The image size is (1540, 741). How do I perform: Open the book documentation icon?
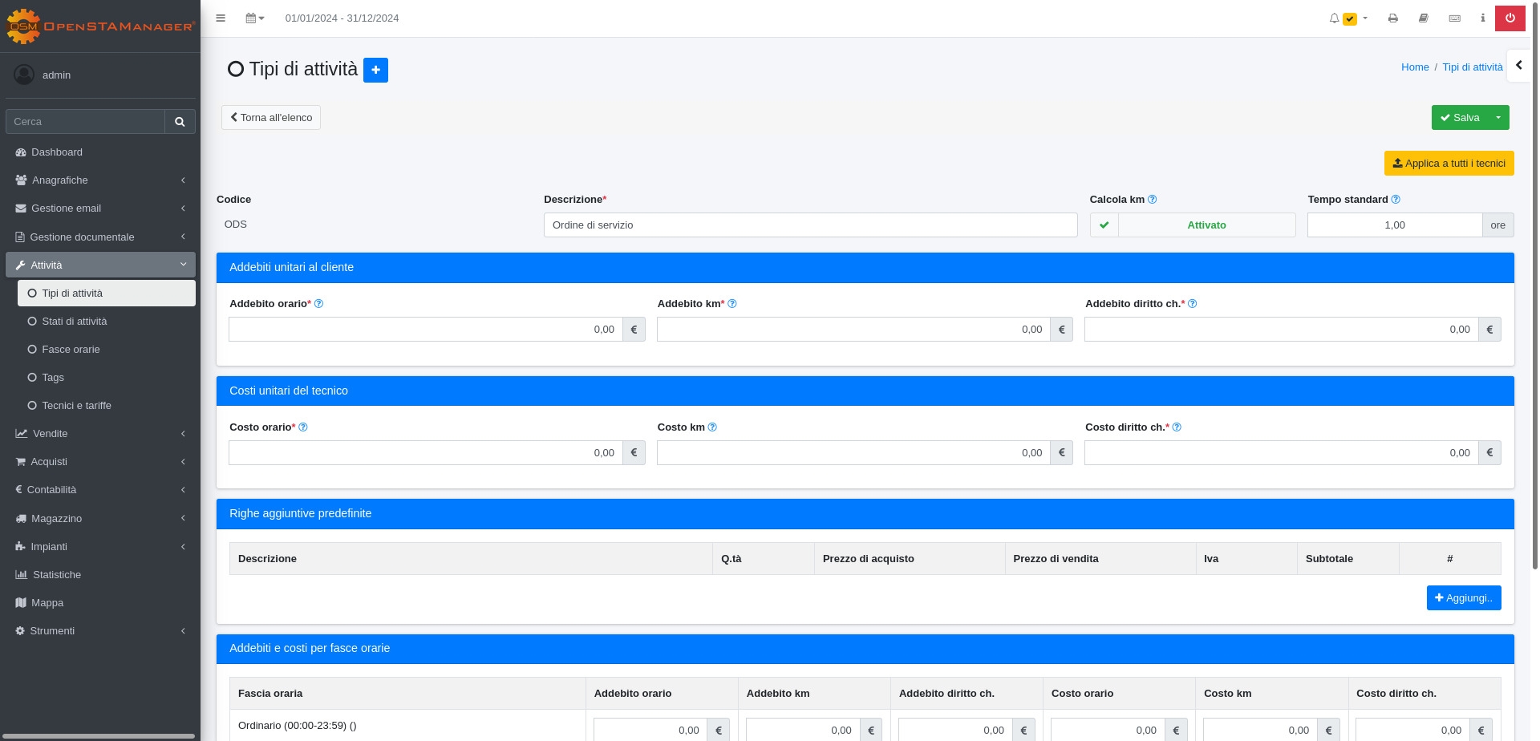tap(1424, 18)
